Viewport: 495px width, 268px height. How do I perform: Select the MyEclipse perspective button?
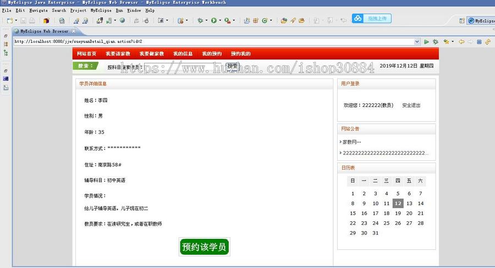point(481,21)
